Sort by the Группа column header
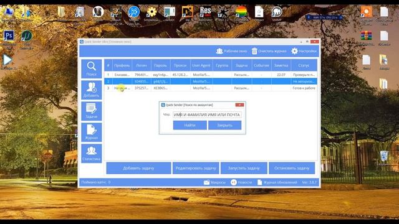This screenshot has height=224, width=399. 222,65
